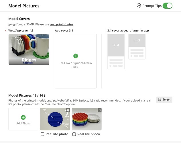This screenshot has height=143, width=181.
Task: Click the Model Pictures page heading
Action: pos(24,6)
